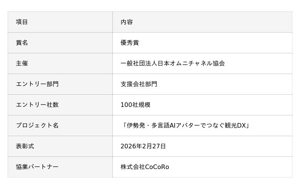
Task: Click 一般社団法人日本オムニチャネル協会 text
Action: point(173,64)
